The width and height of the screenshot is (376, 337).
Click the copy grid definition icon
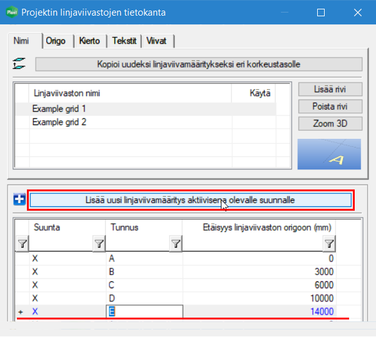pyautogui.click(x=19, y=64)
